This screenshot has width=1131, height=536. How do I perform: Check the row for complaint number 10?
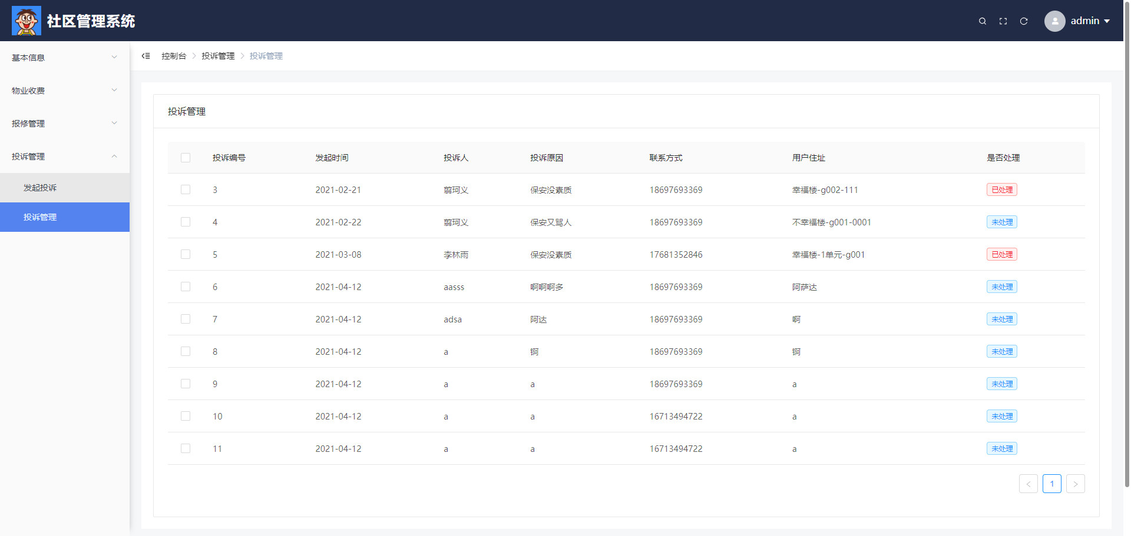(x=186, y=416)
